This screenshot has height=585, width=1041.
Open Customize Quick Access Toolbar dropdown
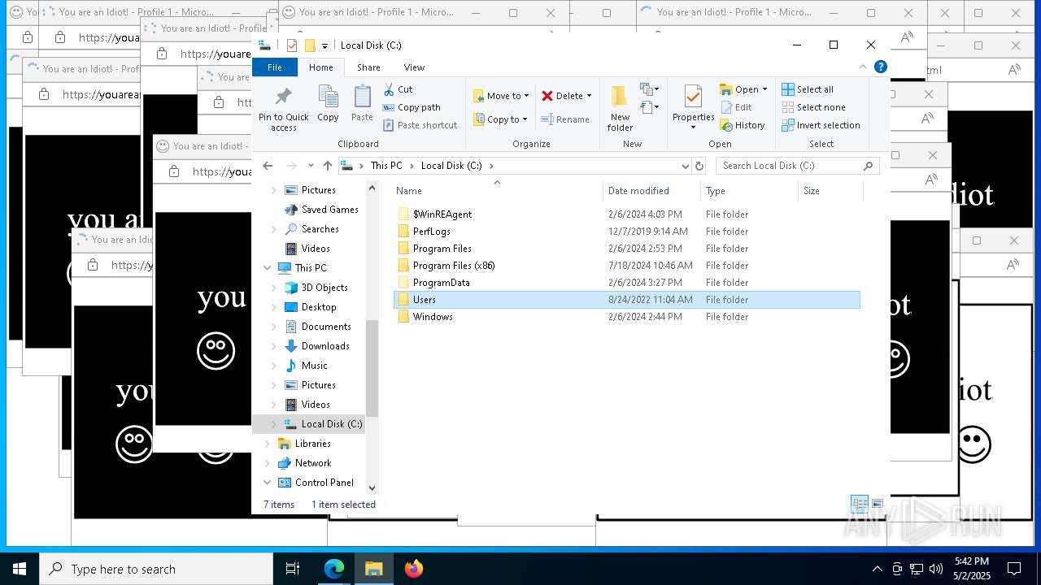tap(324, 45)
